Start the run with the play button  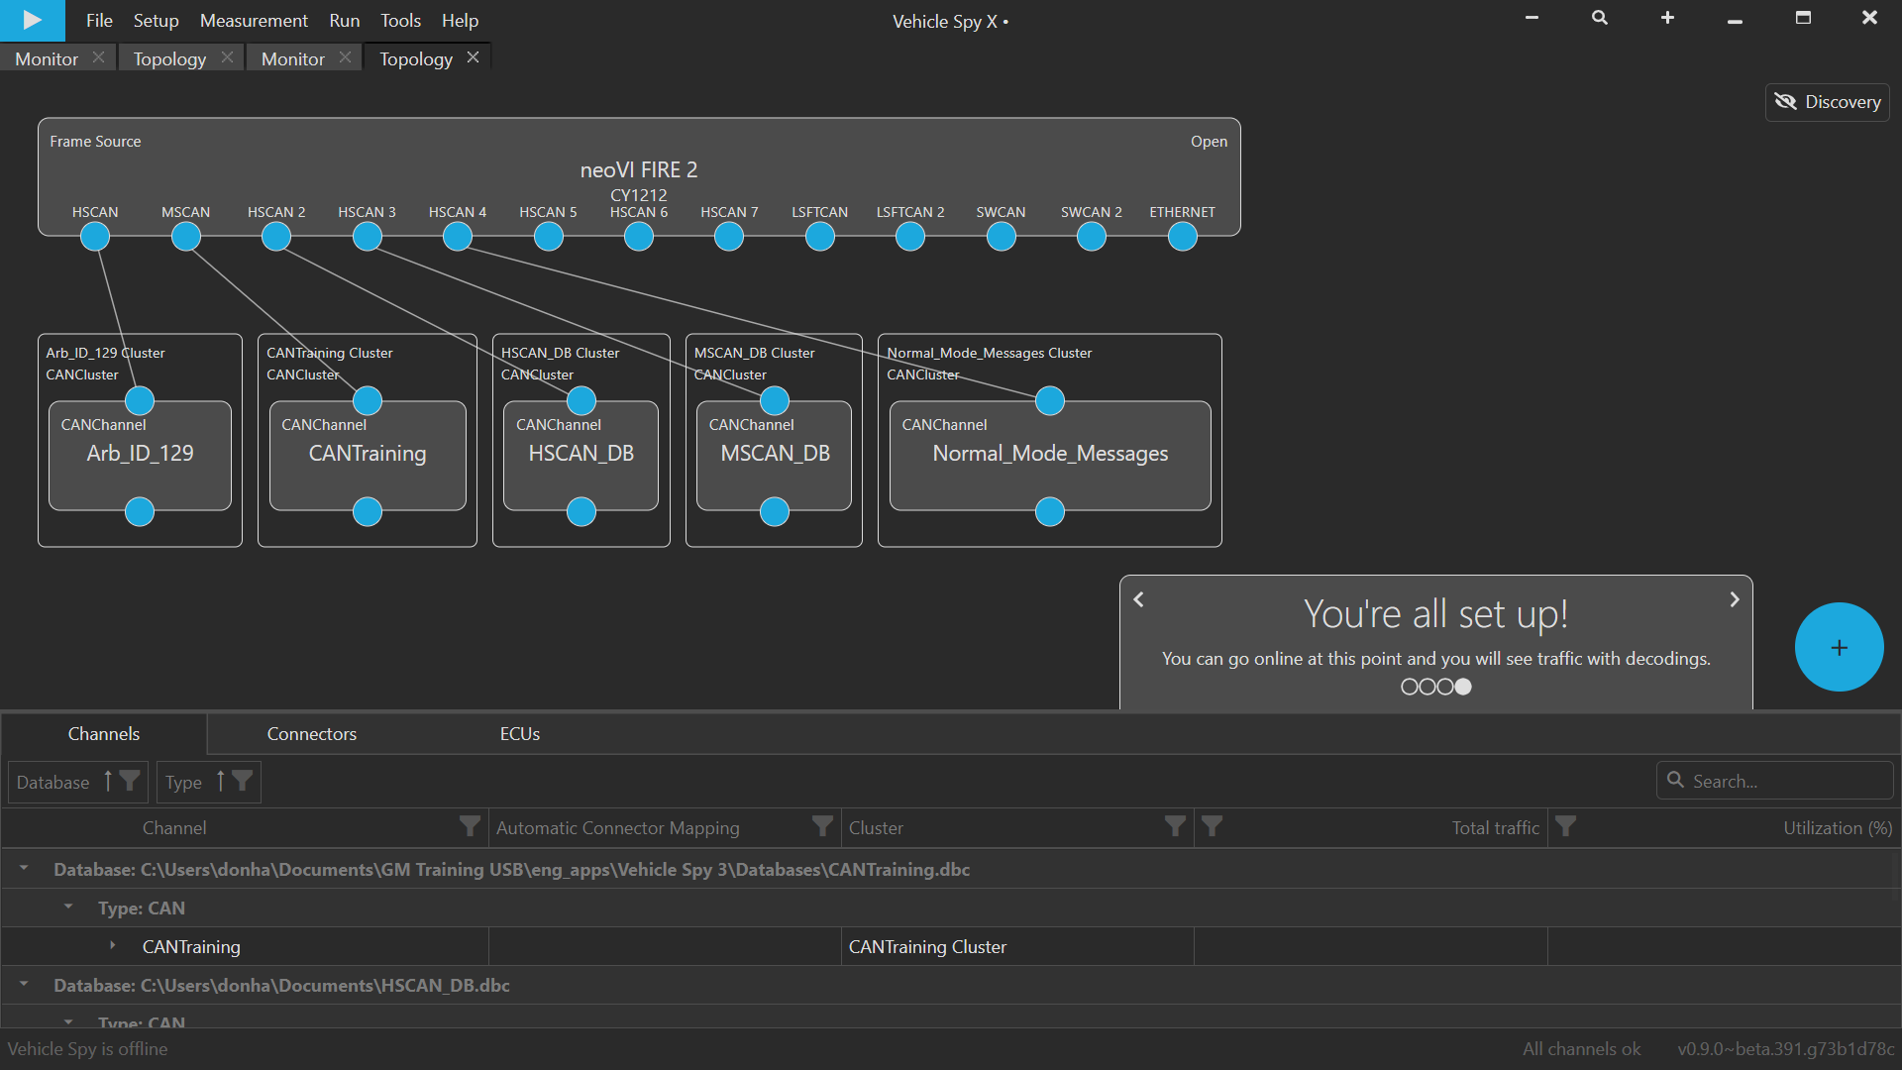point(32,20)
